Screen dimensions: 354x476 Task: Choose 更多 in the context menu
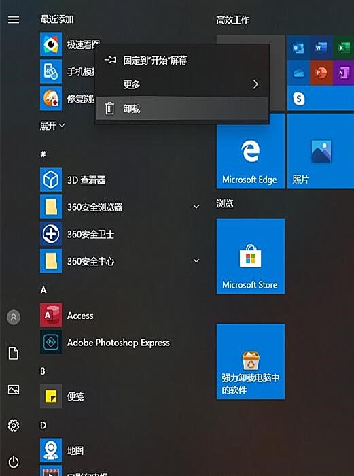(x=183, y=84)
